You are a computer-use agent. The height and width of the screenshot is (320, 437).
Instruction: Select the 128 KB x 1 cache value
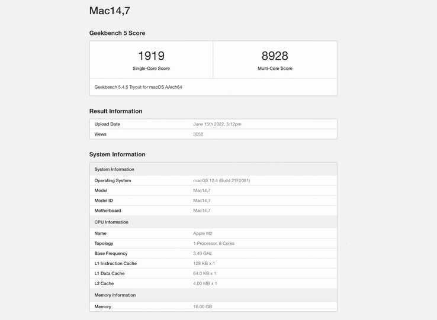tap(204, 263)
